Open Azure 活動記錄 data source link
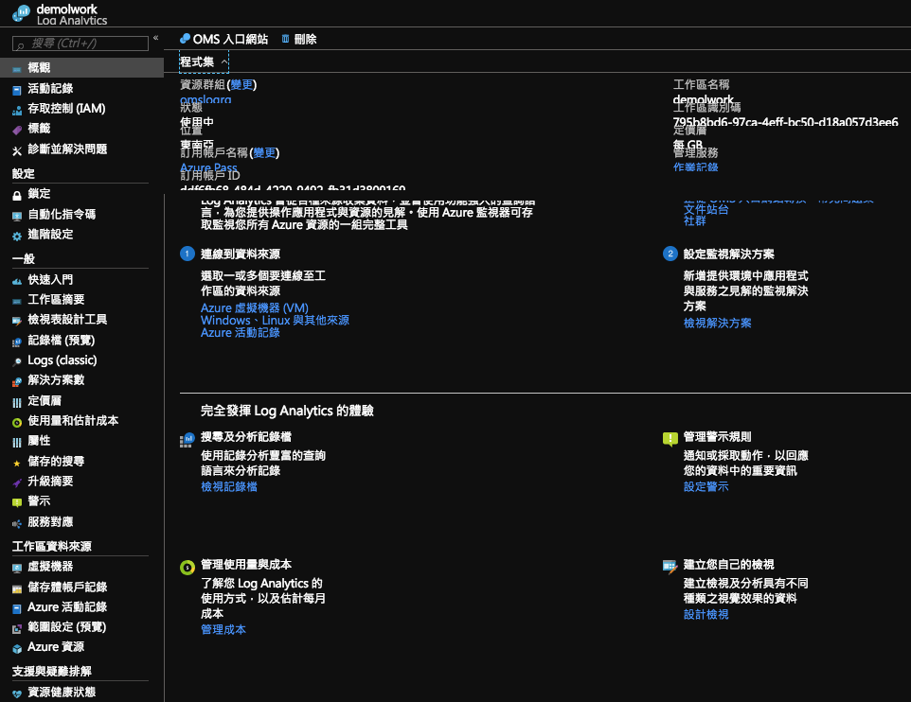Screen dimensions: 911x702 [x=240, y=333]
